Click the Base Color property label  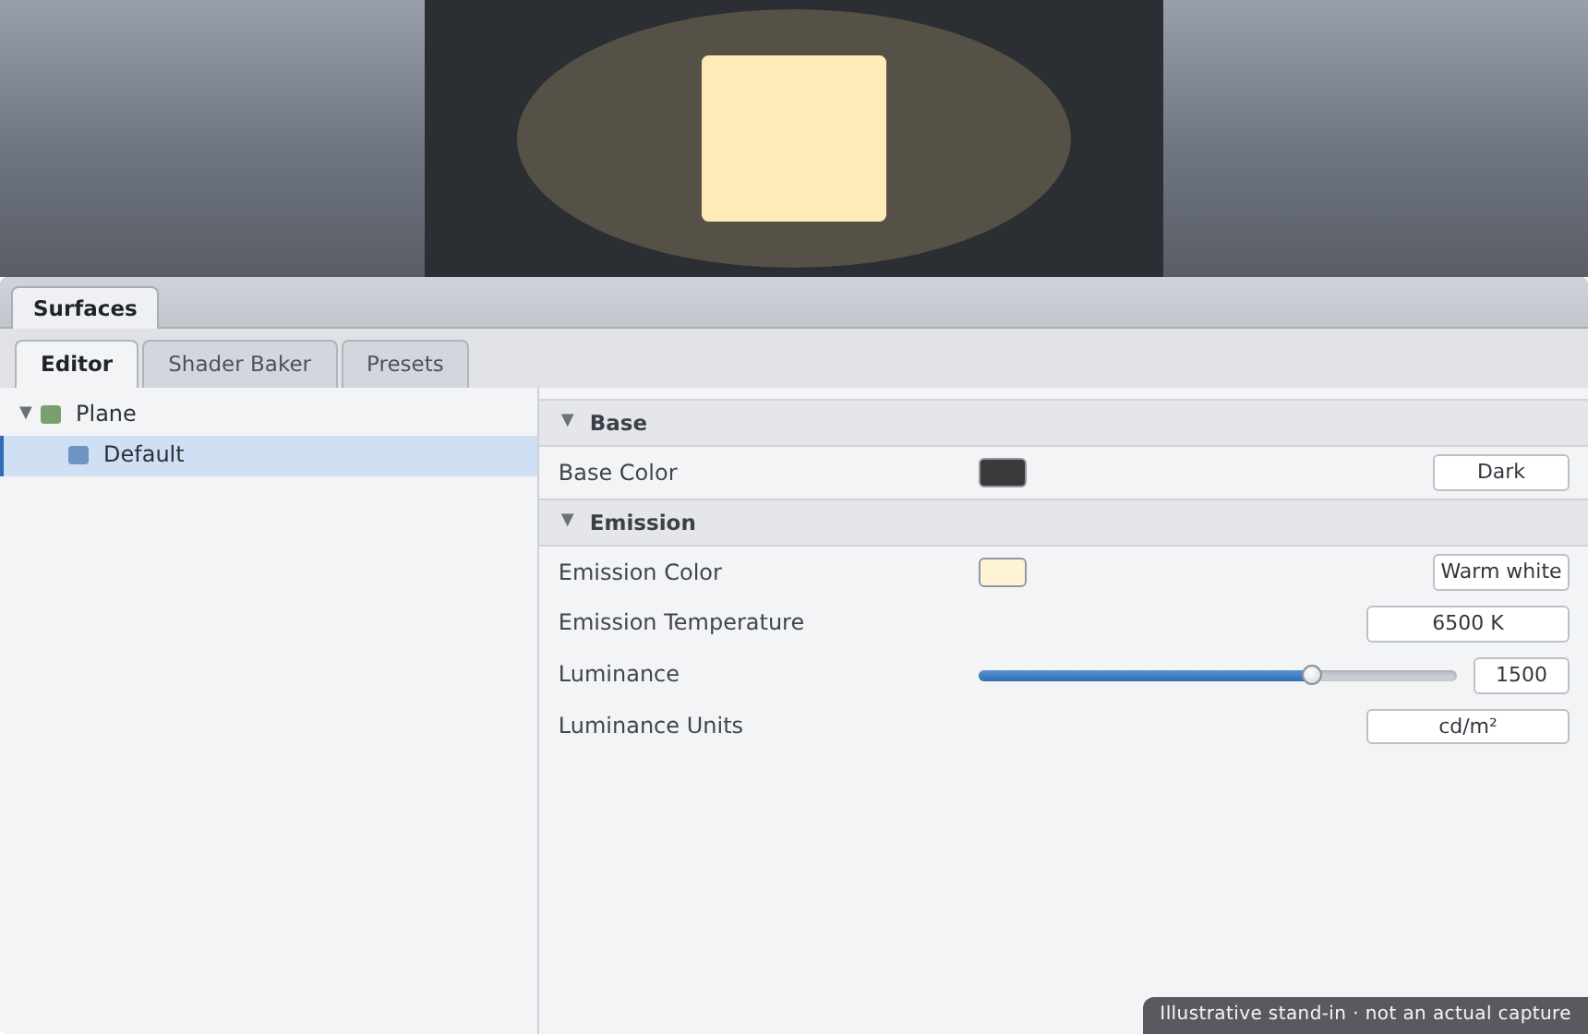[618, 473]
